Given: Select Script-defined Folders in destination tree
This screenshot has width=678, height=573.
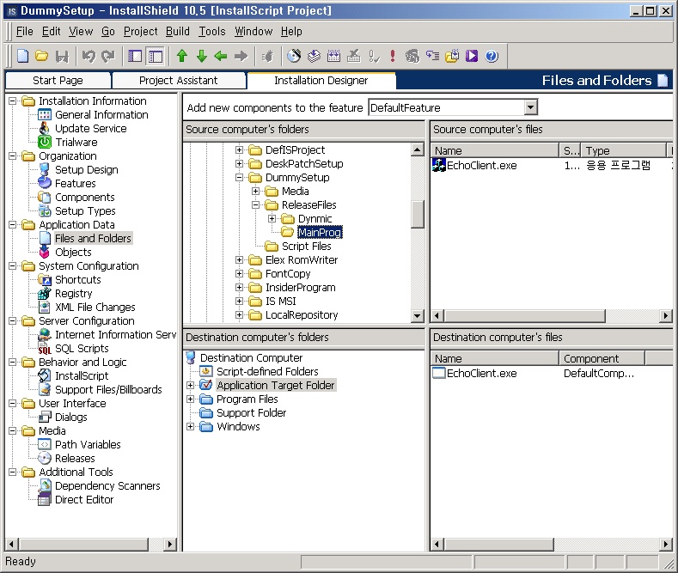Looking at the screenshot, I should tap(267, 372).
